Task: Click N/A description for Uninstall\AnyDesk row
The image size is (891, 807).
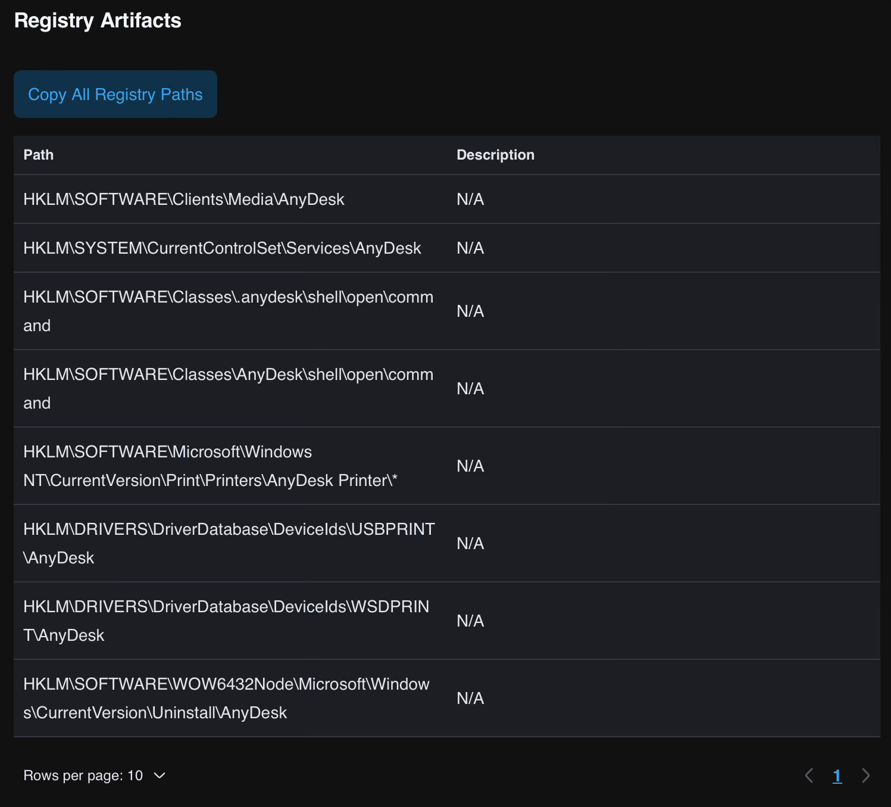Action: (x=470, y=698)
